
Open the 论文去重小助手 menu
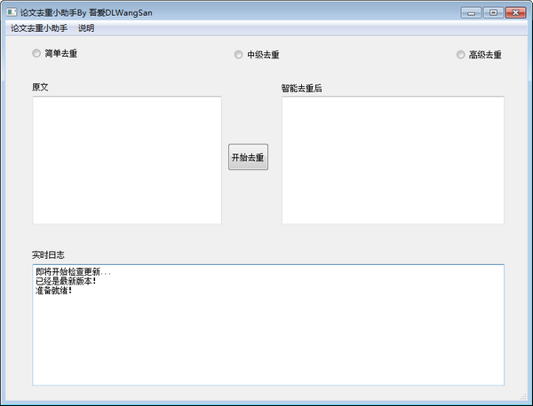[39, 28]
